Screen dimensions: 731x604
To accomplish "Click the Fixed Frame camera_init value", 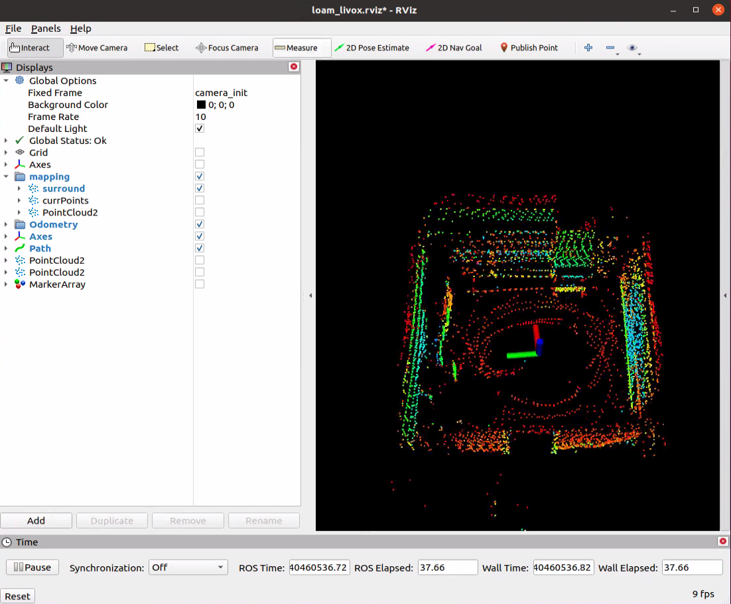I will [x=221, y=93].
